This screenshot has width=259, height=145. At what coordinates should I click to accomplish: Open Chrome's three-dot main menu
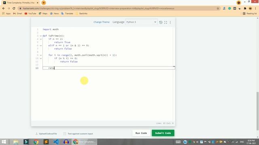click(255, 8)
